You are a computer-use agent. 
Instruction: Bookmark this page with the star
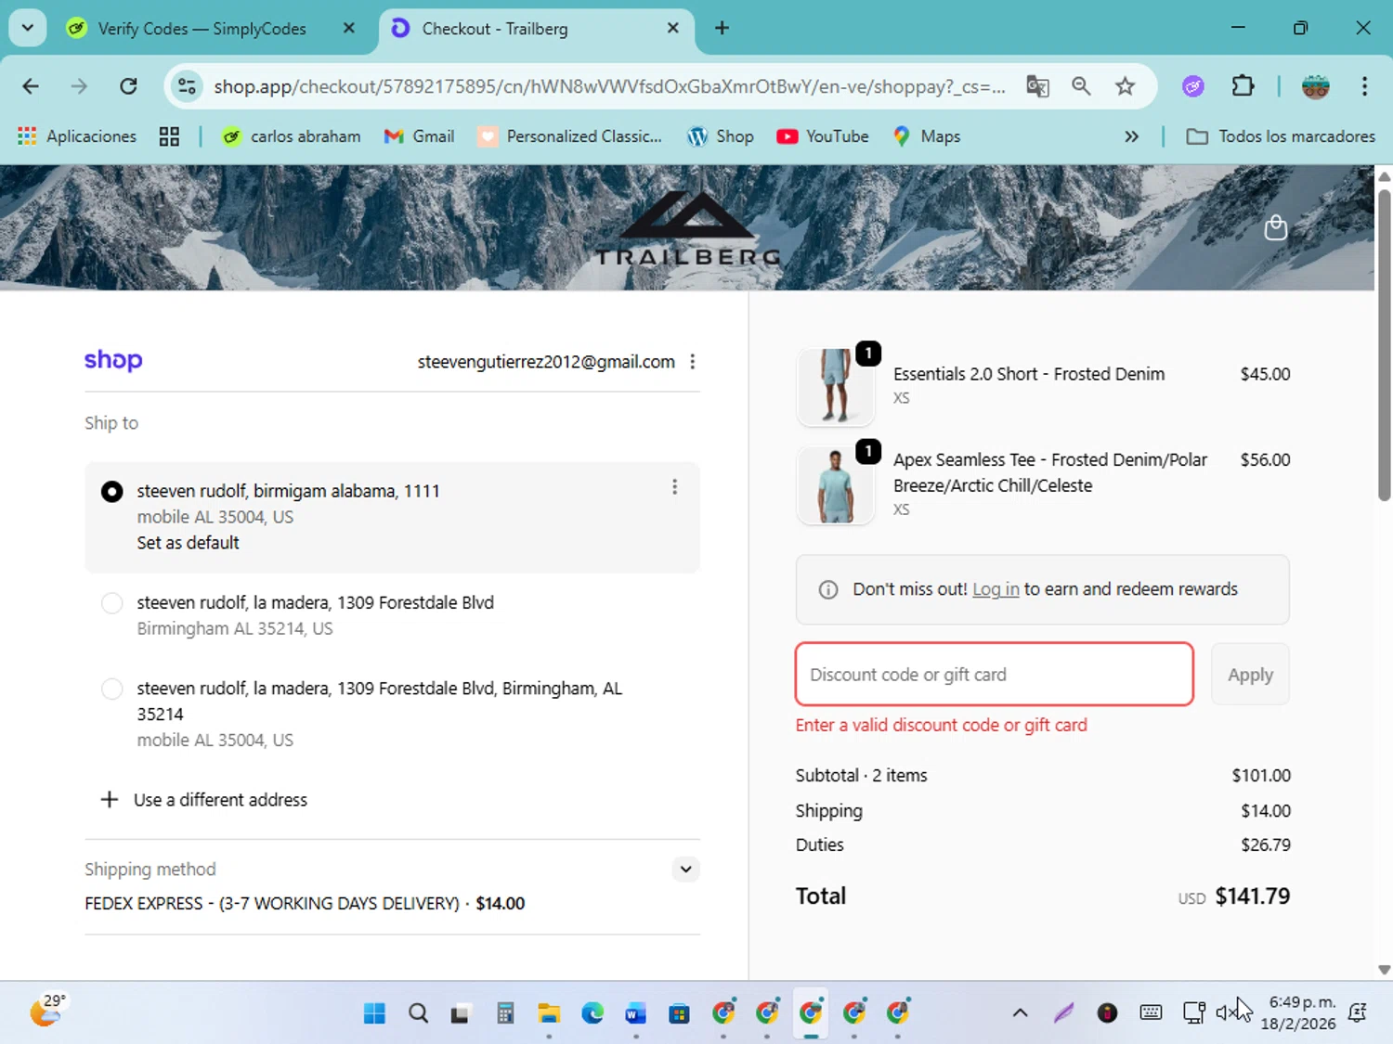1126,86
